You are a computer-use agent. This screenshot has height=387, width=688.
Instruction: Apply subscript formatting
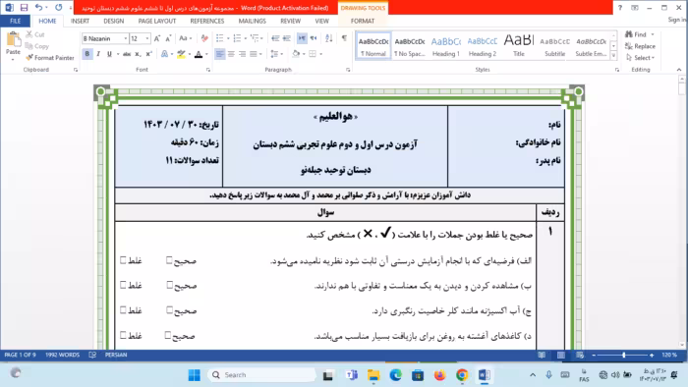[138, 54]
